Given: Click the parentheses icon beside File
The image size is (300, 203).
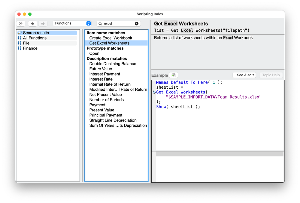Looking at the screenshot, I should (x=20, y=43).
